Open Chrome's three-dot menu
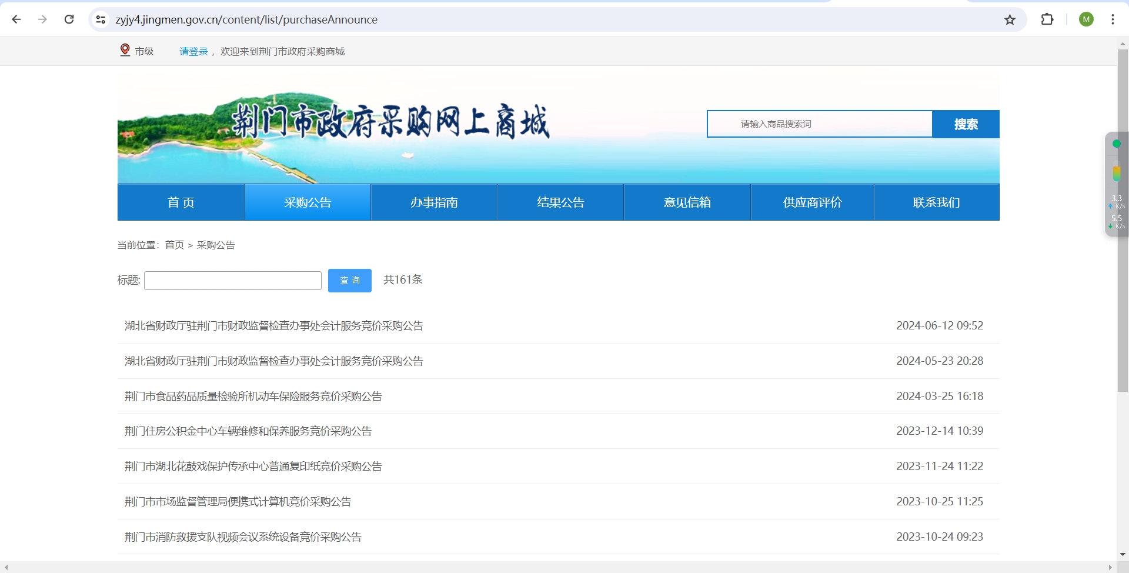The width and height of the screenshot is (1129, 573). [1113, 19]
